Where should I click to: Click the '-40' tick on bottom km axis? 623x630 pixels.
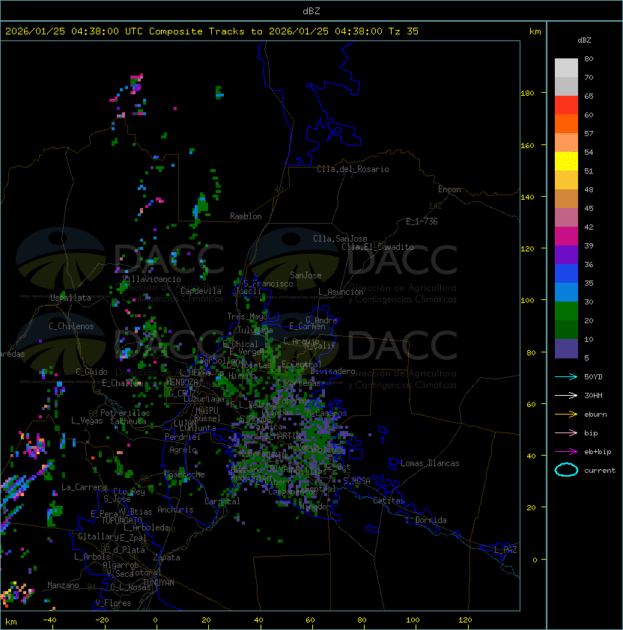tap(50, 620)
